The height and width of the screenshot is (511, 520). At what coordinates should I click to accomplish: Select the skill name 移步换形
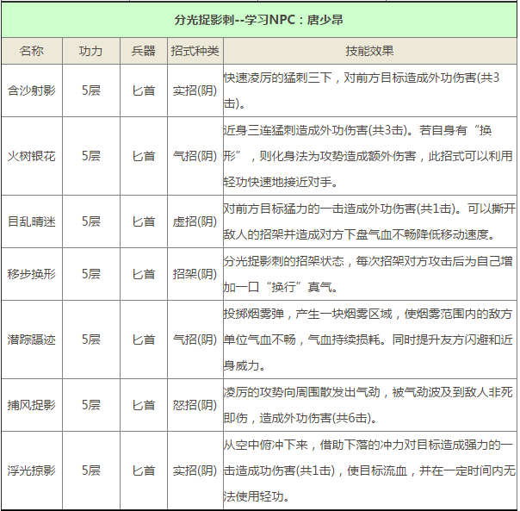pyautogui.click(x=31, y=274)
